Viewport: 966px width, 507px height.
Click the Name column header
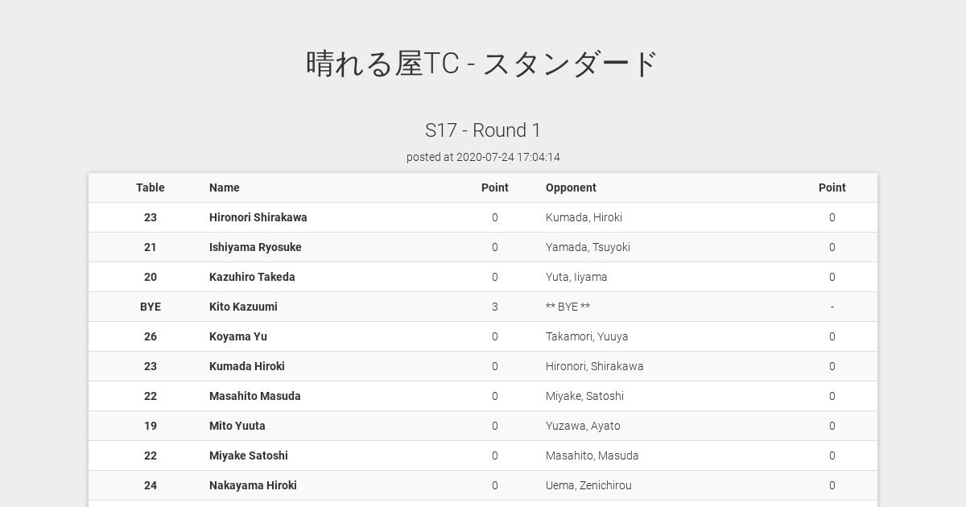tap(225, 188)
